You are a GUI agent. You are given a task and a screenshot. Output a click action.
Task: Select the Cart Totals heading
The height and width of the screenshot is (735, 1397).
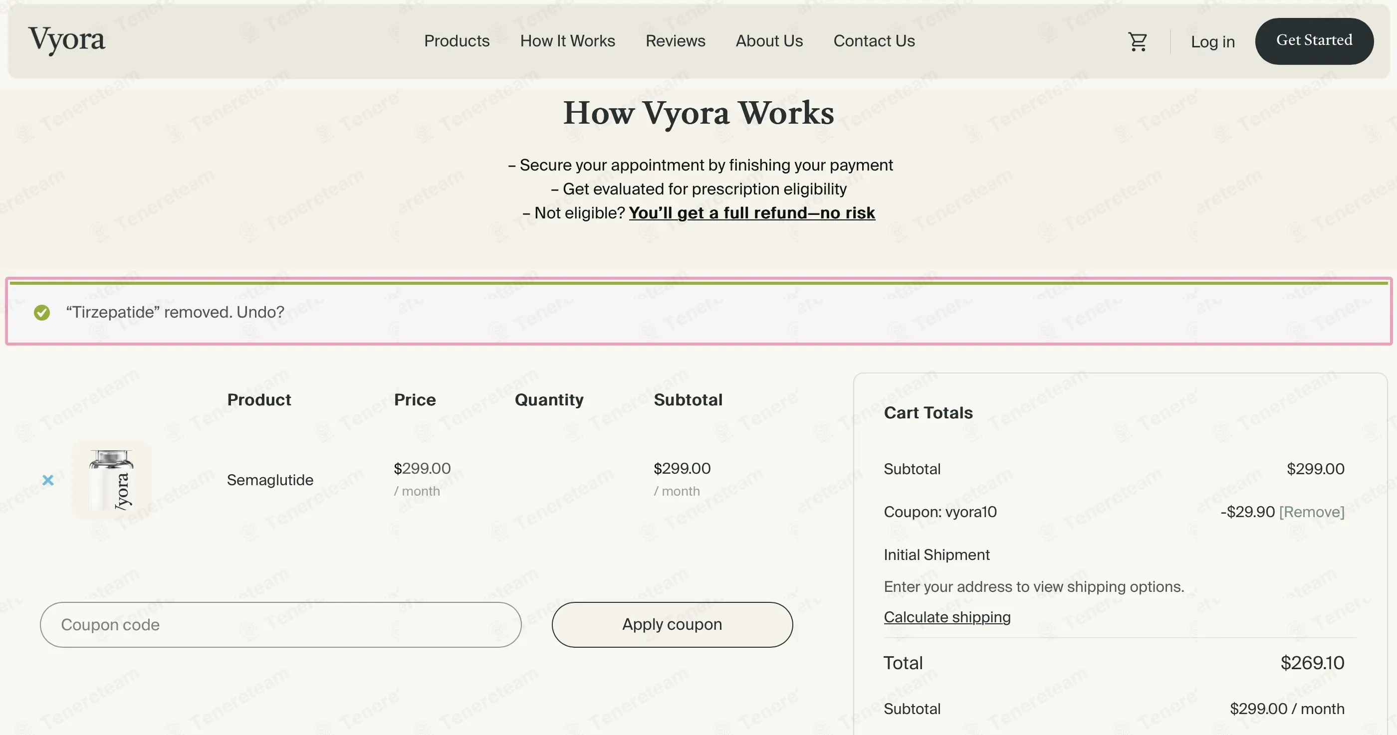pyautogui.click(x=928, y=413)
